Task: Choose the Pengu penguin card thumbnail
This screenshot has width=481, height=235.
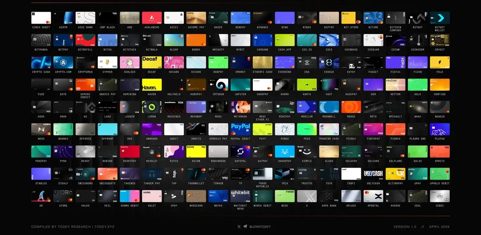Action: 285,129
